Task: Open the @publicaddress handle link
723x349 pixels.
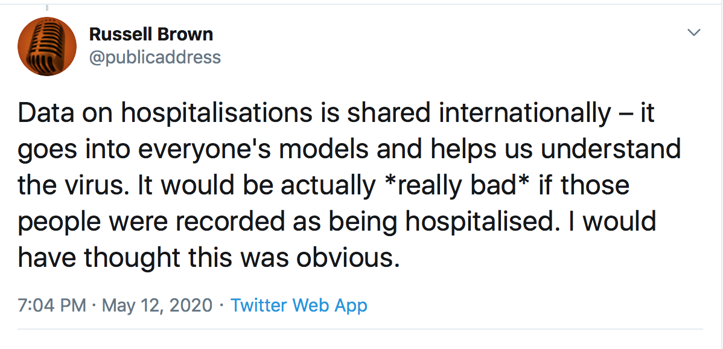Action: click(154, 57)
